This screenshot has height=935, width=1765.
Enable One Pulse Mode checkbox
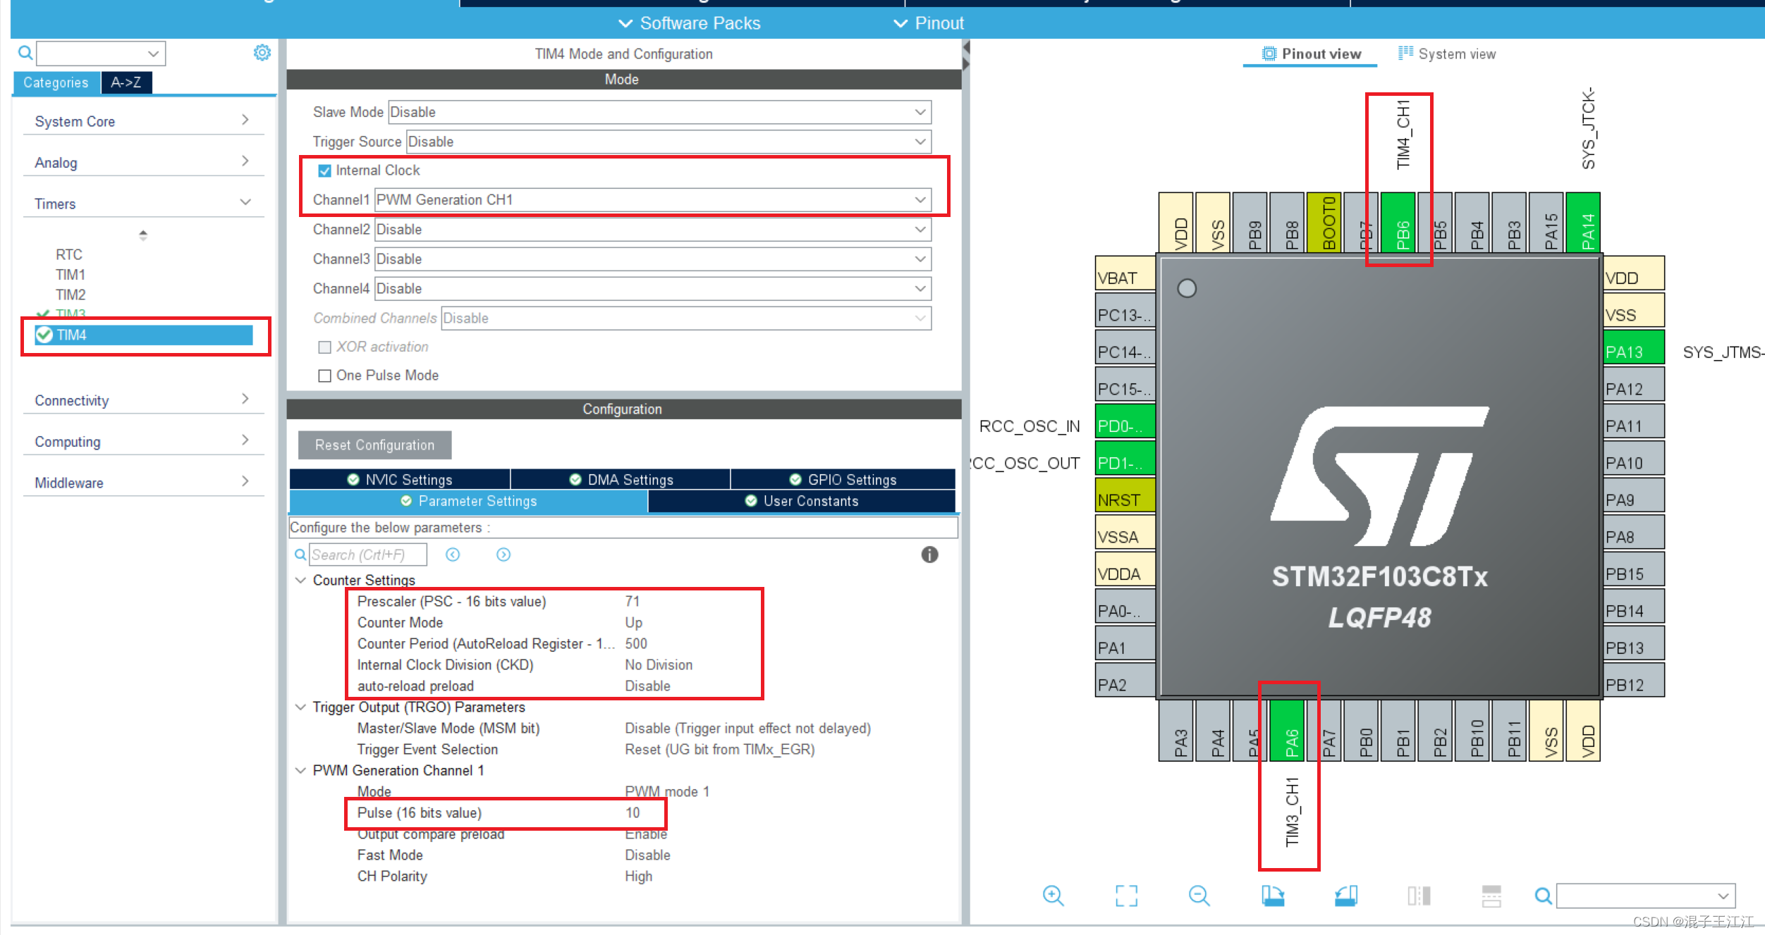coord(324,376)
